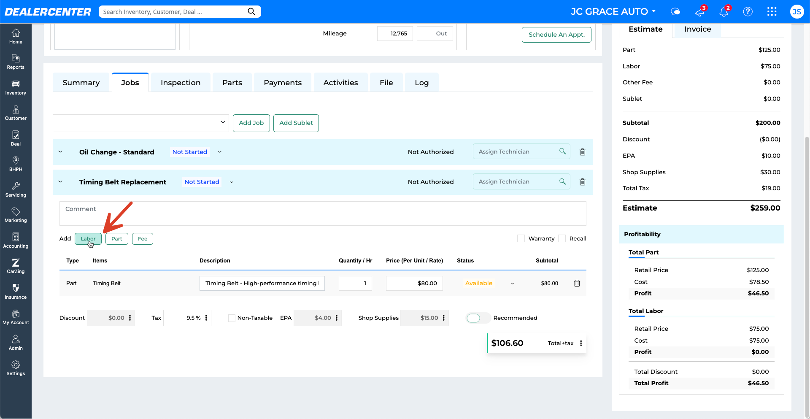
Task: Open Marketing in the sidebar
Action: [x=16, y=215]
